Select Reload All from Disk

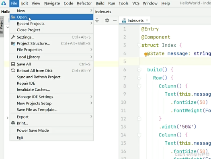pos(51,71)
